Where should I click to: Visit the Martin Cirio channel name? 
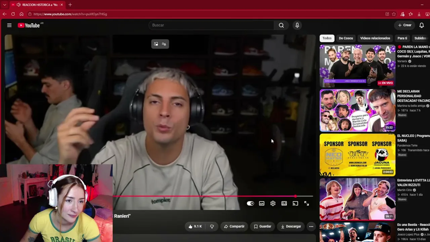click(x=404, y=190)
